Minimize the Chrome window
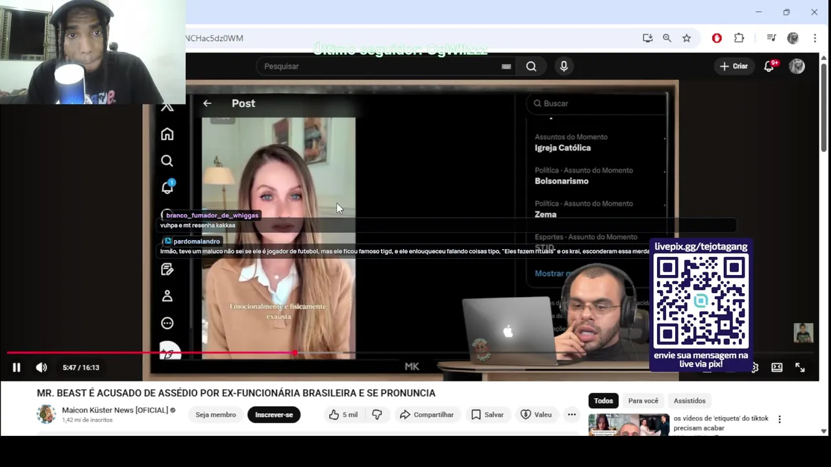 click(758, 12)
